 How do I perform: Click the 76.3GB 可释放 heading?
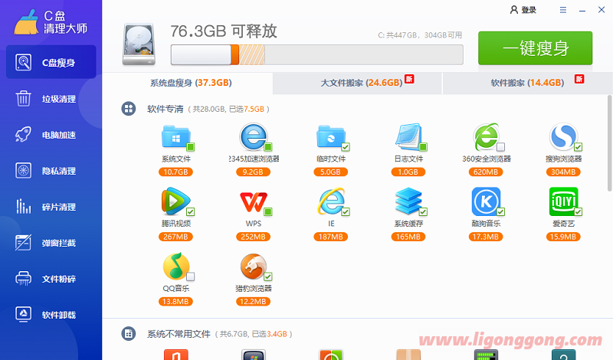(x=224, y=31)
